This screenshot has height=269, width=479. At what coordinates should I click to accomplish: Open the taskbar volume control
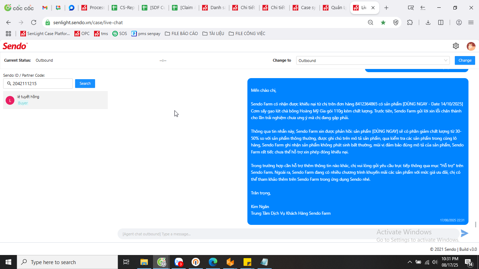pos(435,262)
